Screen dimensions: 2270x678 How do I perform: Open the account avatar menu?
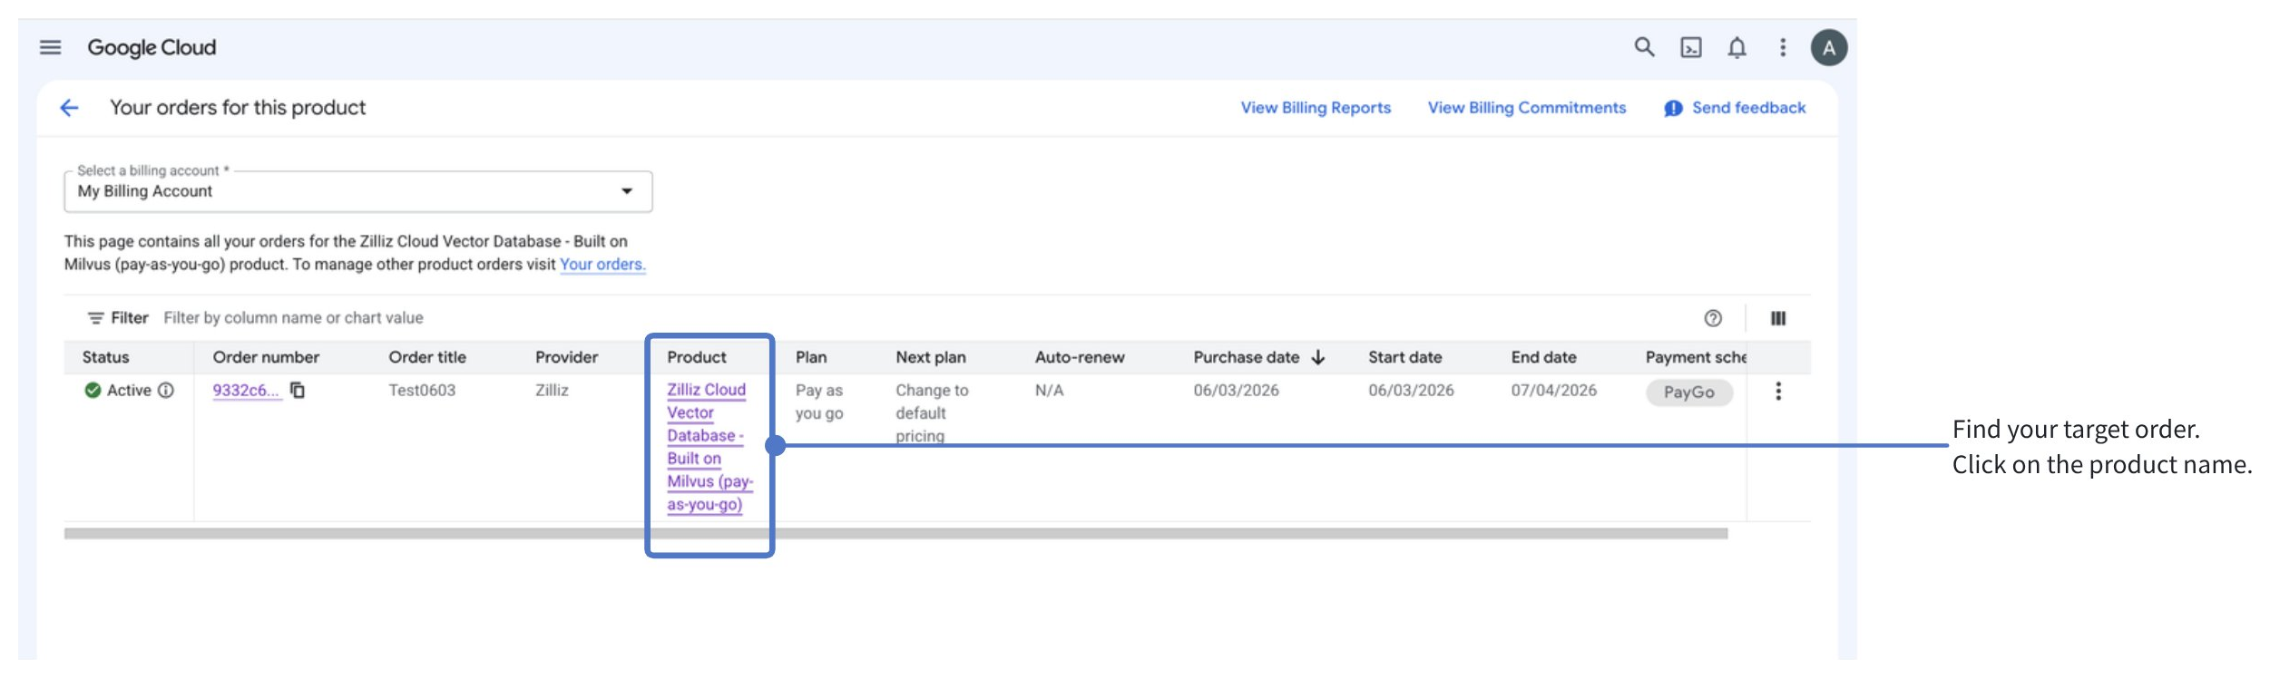coord(1829,47)
